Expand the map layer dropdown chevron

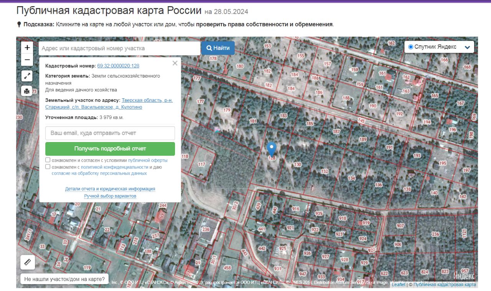coord(467,47)
